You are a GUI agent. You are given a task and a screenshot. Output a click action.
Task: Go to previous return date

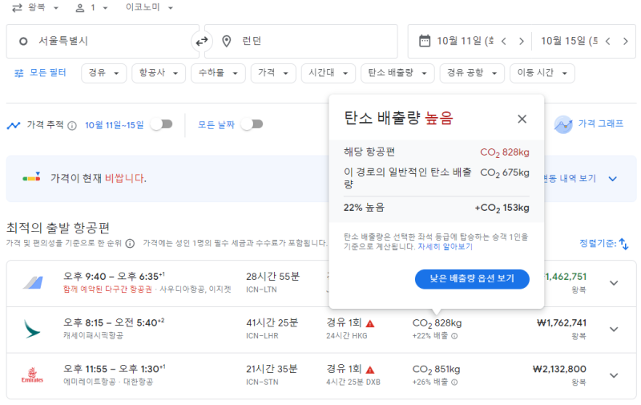click(608, 42)
